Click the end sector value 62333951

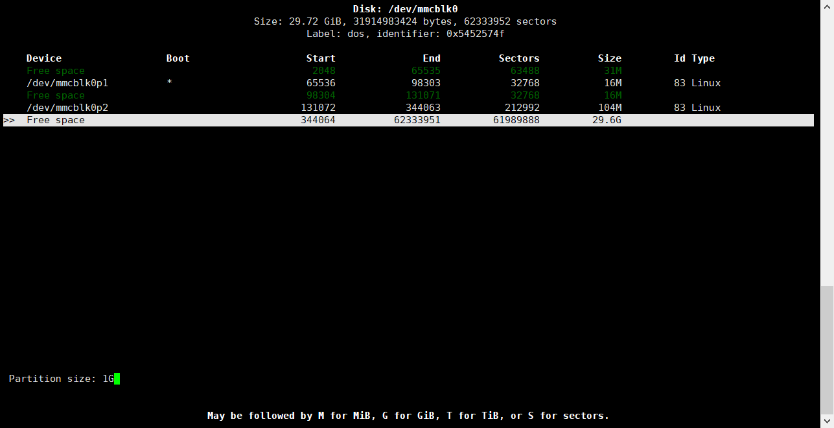point(417,120)
